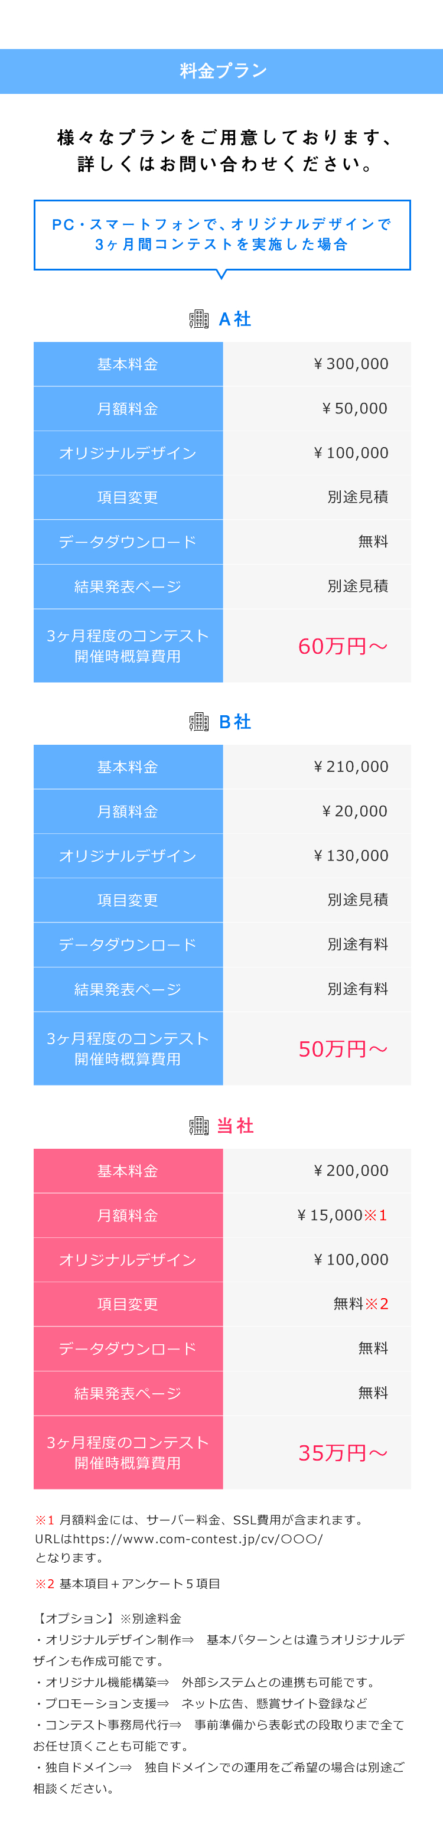Click A社 オリジナルデザイン blue row label

[128, 453]
